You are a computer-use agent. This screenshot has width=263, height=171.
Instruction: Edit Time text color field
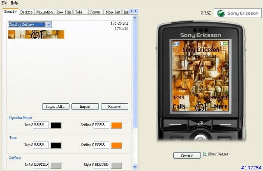click(41, 145)
